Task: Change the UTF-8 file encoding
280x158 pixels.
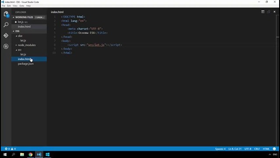Action: pos(248,149)
